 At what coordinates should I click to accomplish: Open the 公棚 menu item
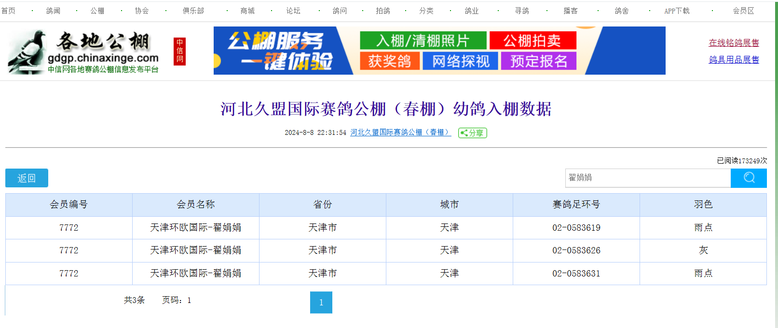coord(97,11)
